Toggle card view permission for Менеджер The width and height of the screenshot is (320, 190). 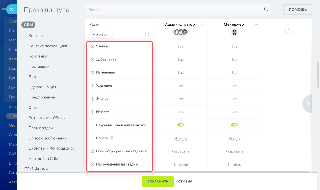pyautogui.click(x=234, y=125)
